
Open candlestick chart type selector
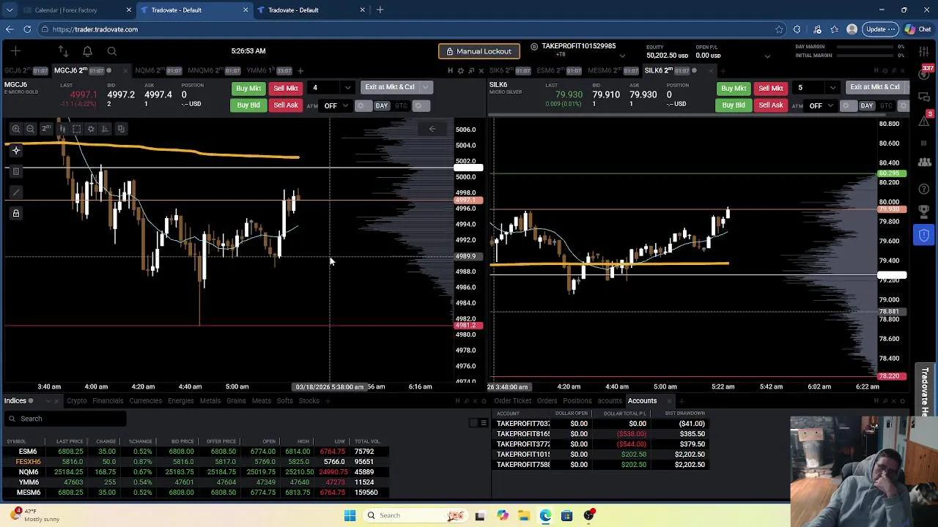point(62,129)
